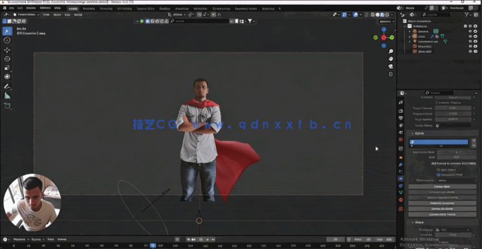Image resolution: width=482 pixels, height=249 pixels.
Task: Open the blue wrench Modifiers properties tab
Action: pos(401,165)
